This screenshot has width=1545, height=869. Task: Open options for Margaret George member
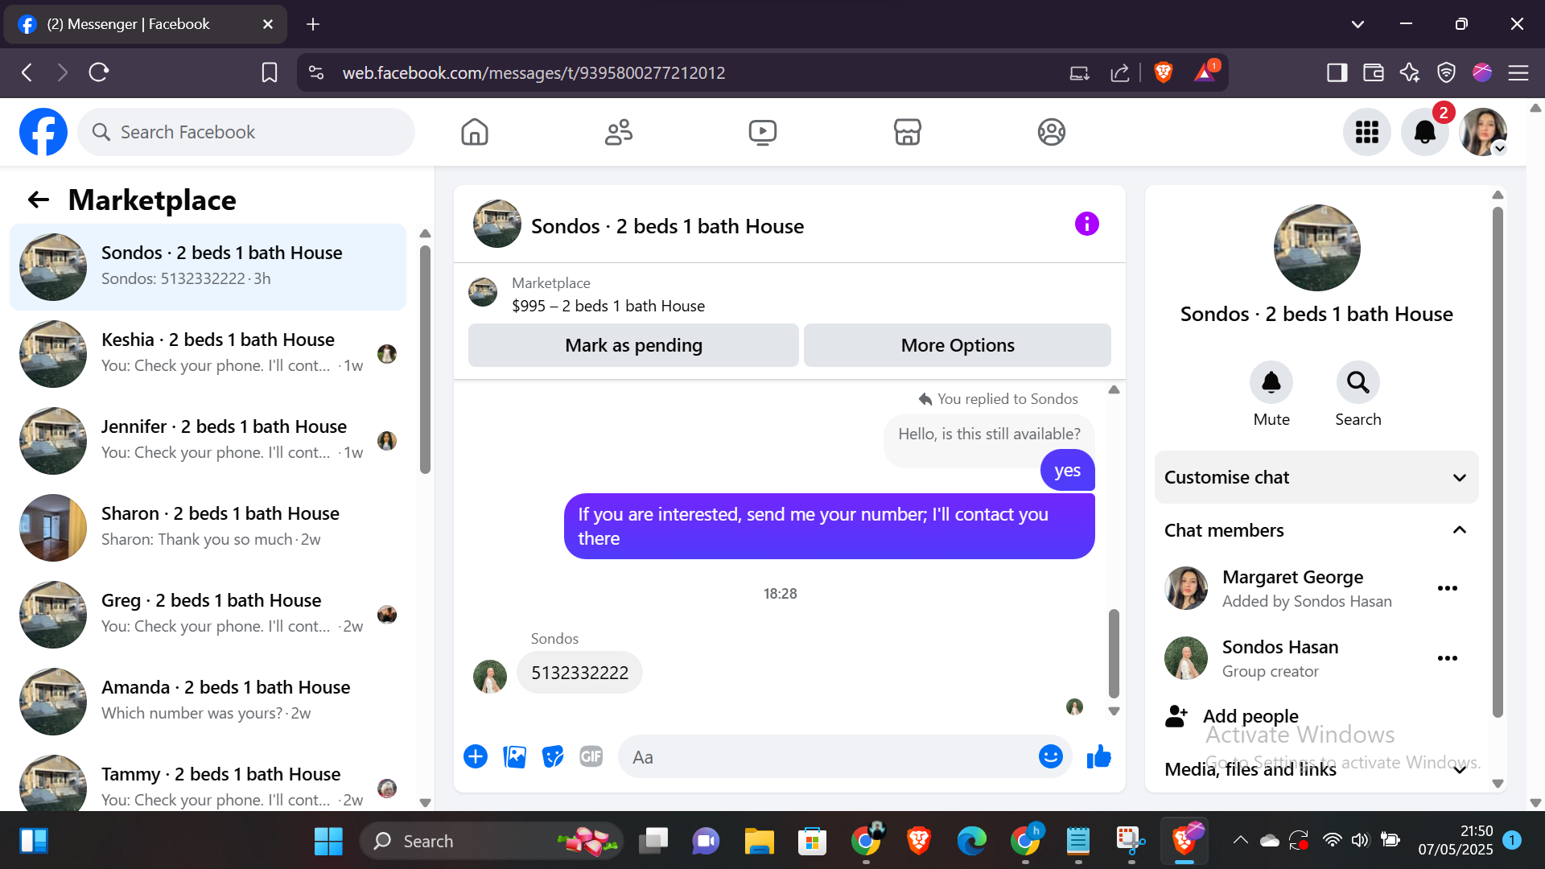(1447, 588)
